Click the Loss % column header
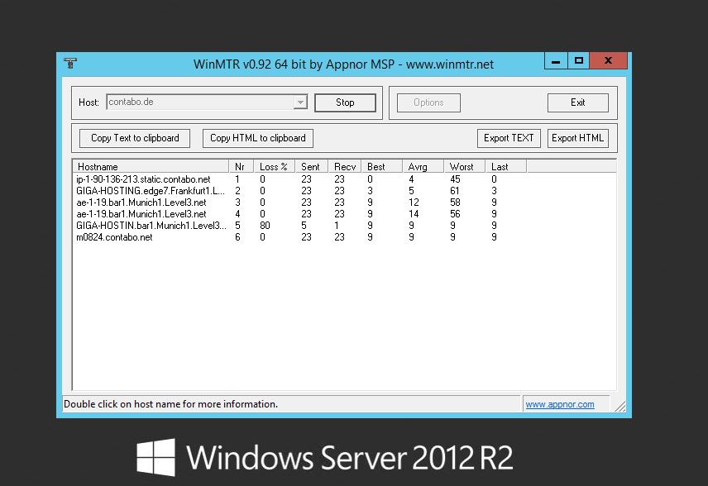The width and height of the screenshot is (708, 486). 274,166
